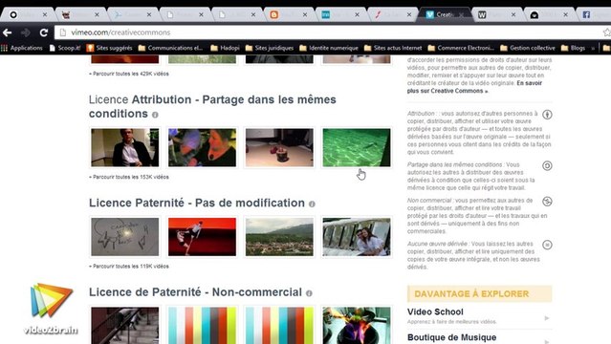This screenshot has height=344, width=611.
Task: Browse all 119K videos link
Action: point(129,267)
